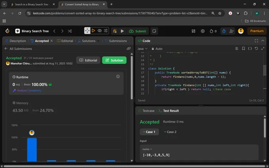Open the browser tab search dropdown
The height and width of the screenshot is (168, 269).
4,4
